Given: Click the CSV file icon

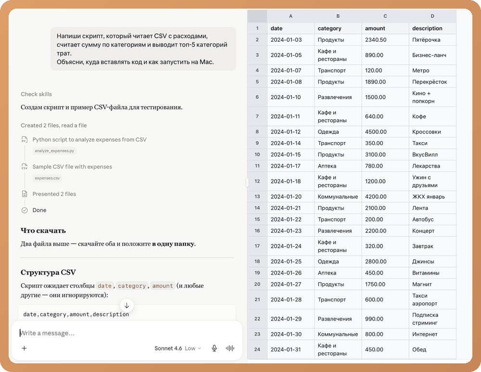Looking at the screenshot, I should click(25, 167).
